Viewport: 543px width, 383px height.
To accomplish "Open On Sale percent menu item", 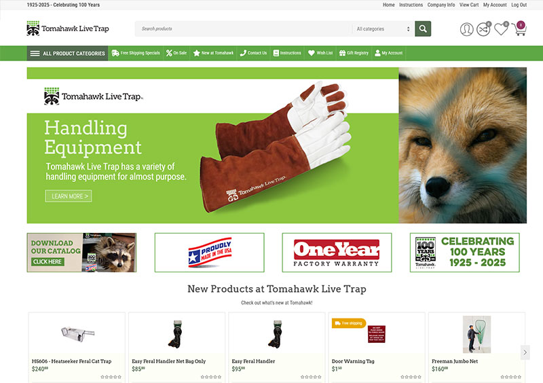I will pos(176,53).
